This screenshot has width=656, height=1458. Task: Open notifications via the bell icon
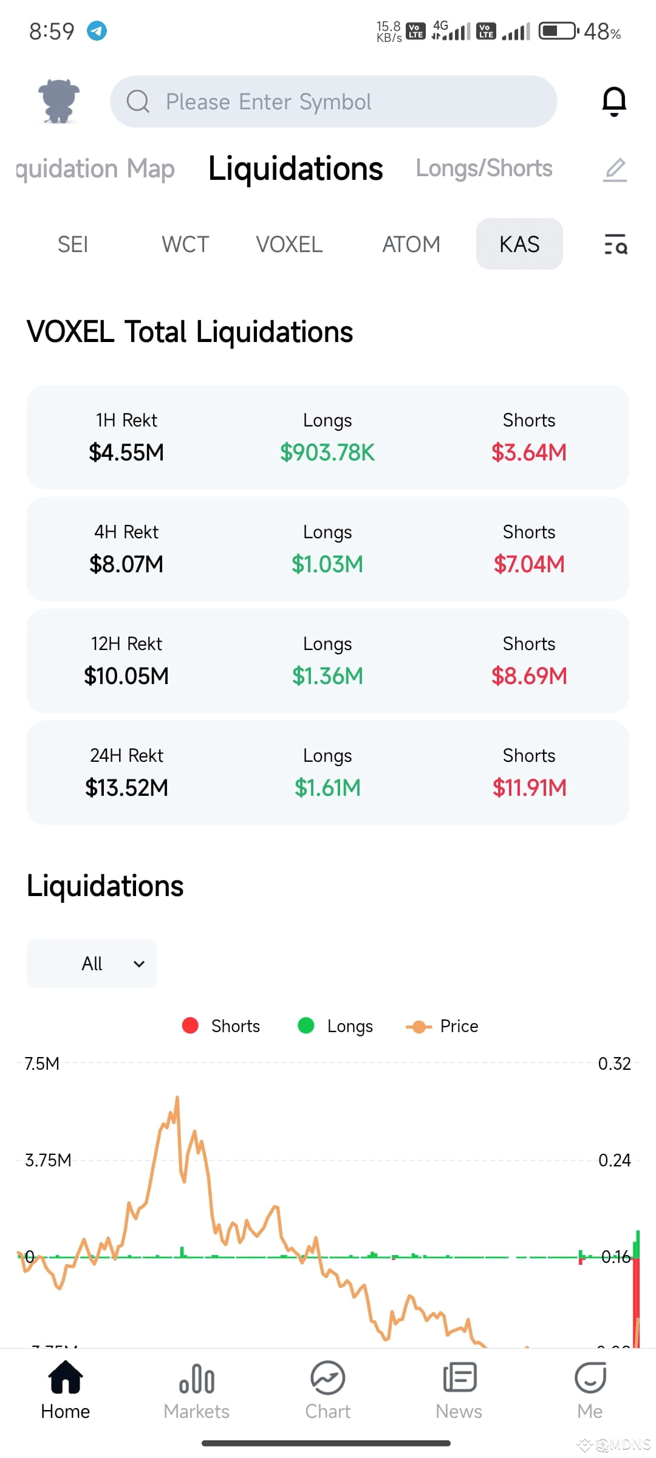pyautogui.click(x=614, y=101)
